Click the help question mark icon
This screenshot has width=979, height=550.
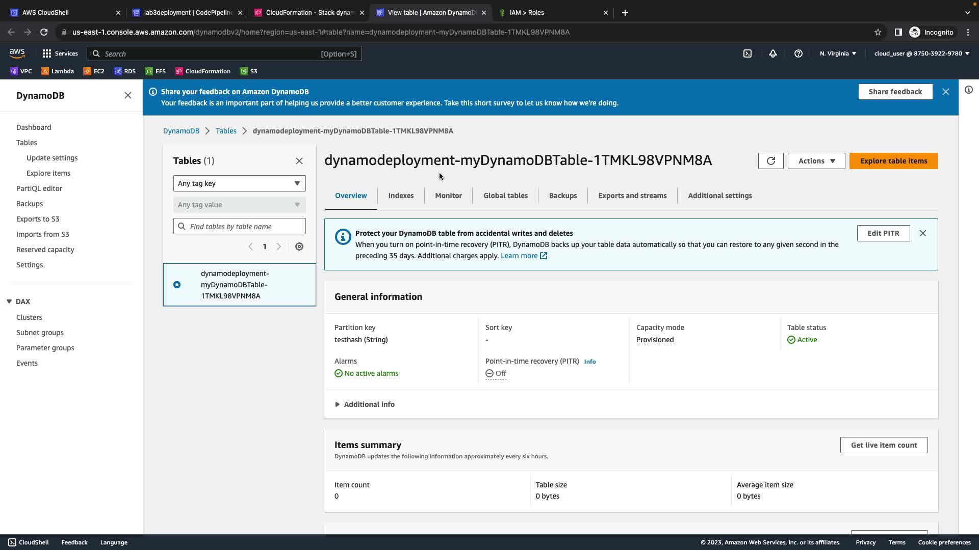(798, 53)
